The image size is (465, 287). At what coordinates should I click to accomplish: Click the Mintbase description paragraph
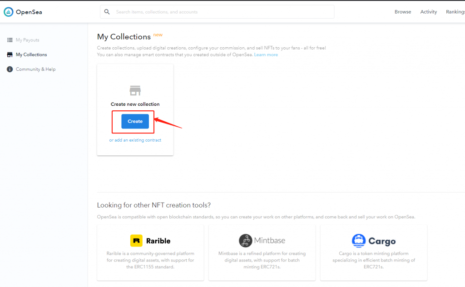click(x=262, y=260)
